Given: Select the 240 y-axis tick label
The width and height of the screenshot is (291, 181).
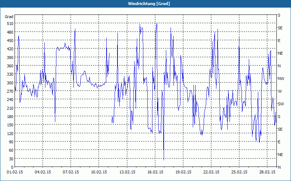Looking at the screenshot, I should click(x=10, y=100).
